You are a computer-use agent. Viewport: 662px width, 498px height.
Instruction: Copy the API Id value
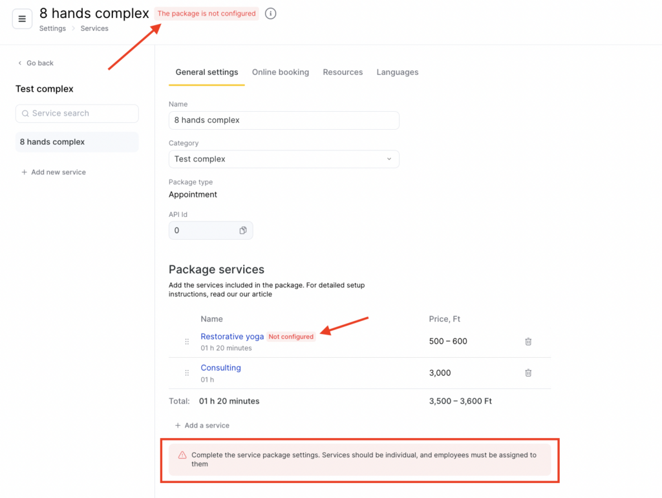(243, 230)
